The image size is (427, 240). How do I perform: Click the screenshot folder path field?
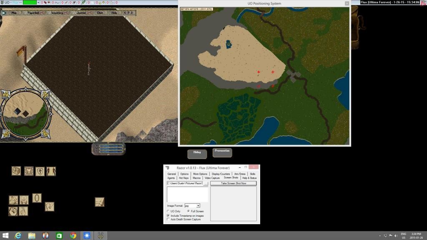click(x=185, y=183)
